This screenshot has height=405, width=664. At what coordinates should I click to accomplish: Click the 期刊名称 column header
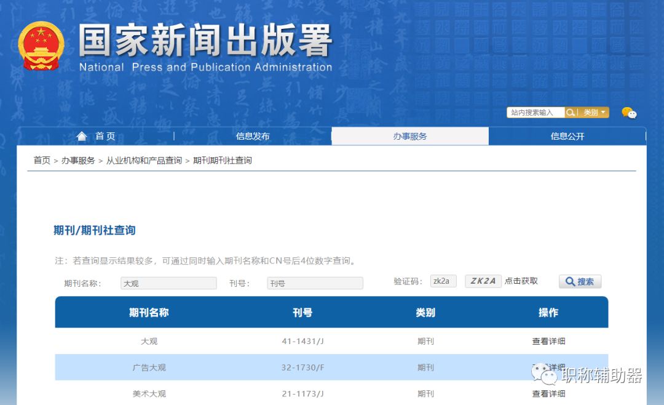click(149, 313)
